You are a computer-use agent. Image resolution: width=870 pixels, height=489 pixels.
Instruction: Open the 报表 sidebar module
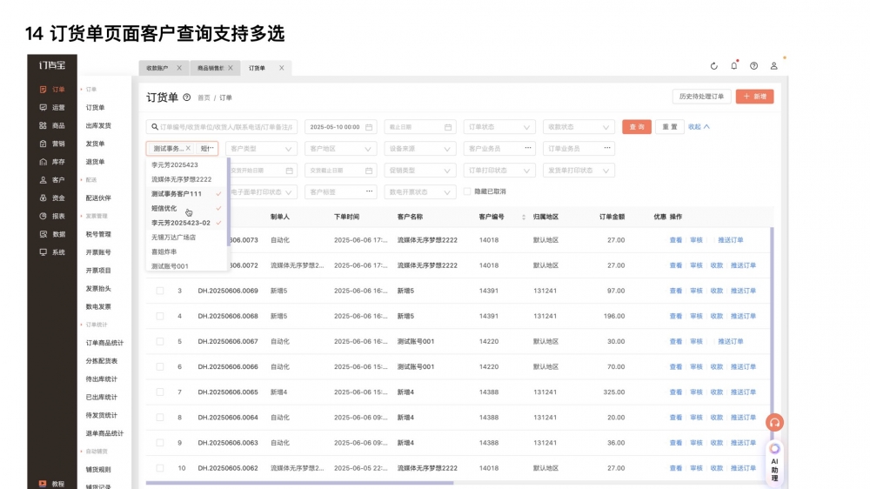click(x=52, y=216)
